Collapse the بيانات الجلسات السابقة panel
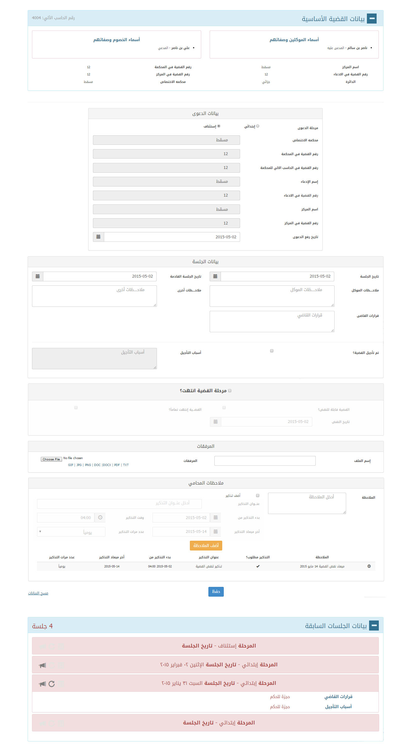 374,626
